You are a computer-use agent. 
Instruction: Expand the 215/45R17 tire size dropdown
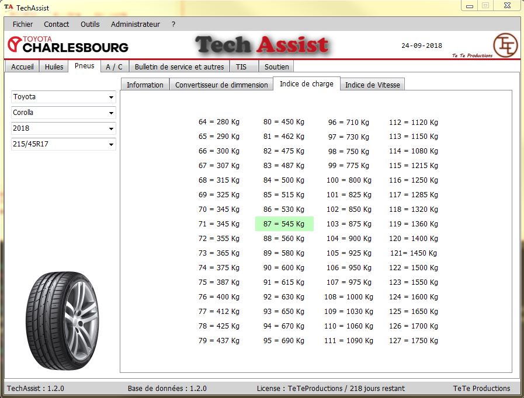click(x=63, y=144)
